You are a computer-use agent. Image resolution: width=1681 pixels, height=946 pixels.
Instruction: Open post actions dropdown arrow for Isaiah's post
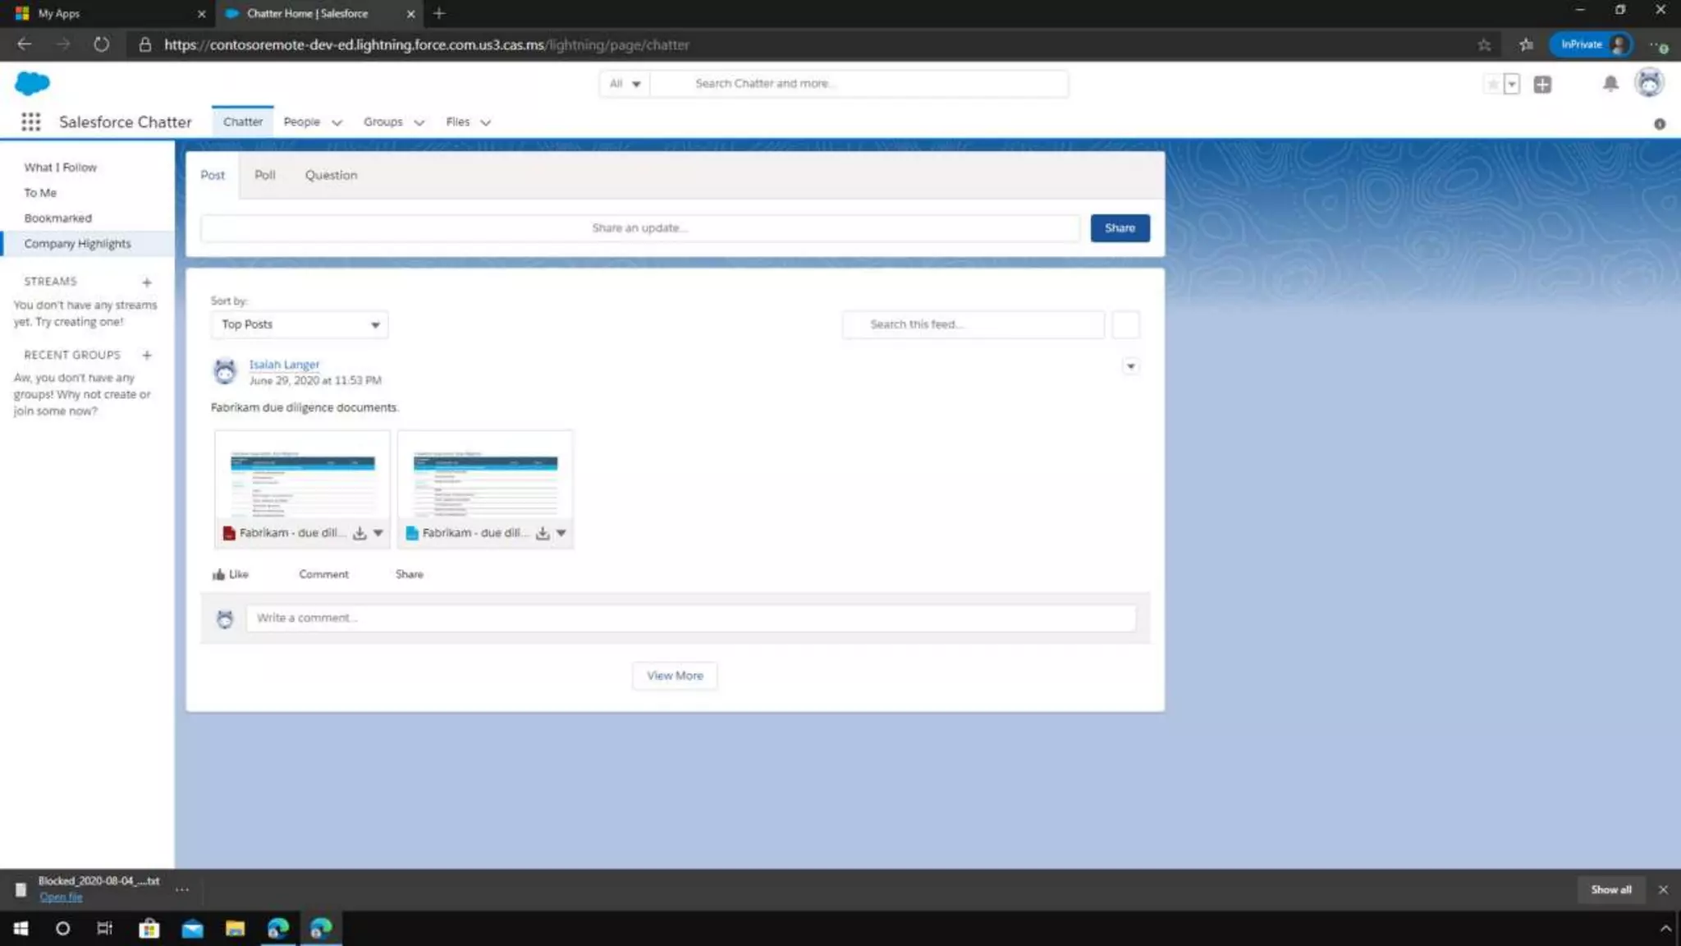[x=1130, y=366]
